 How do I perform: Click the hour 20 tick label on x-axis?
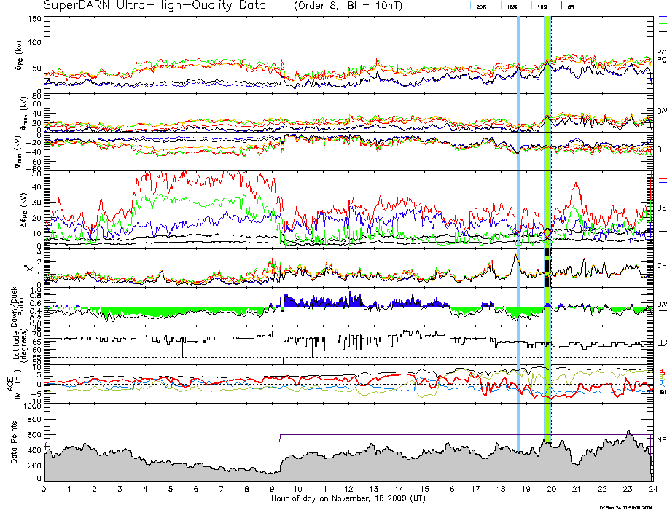point(551,490)
